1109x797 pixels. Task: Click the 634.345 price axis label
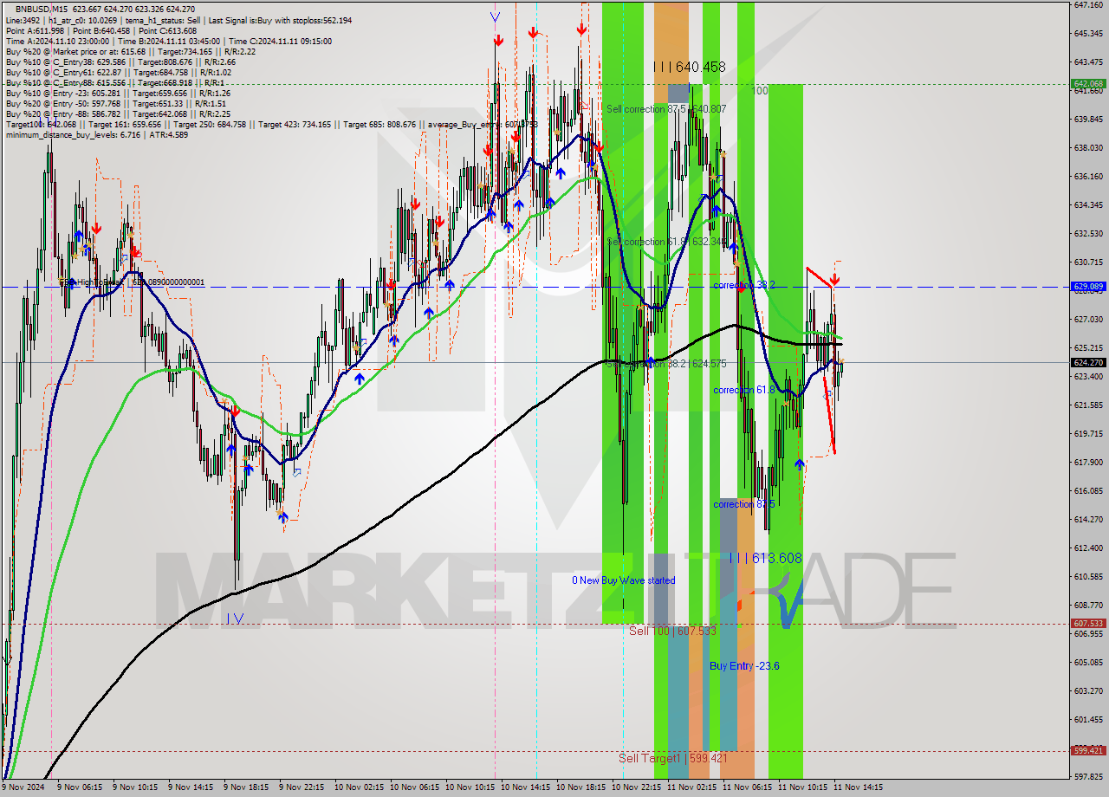(x=1088, y=204)
